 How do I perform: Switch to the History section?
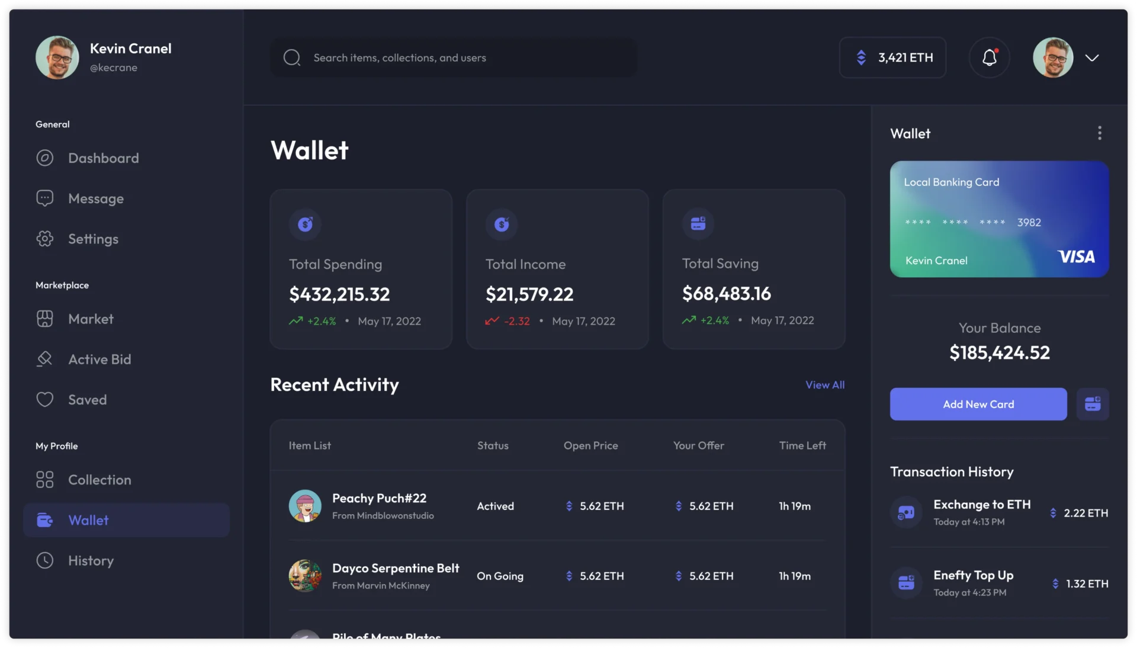(x=91, y=560)
